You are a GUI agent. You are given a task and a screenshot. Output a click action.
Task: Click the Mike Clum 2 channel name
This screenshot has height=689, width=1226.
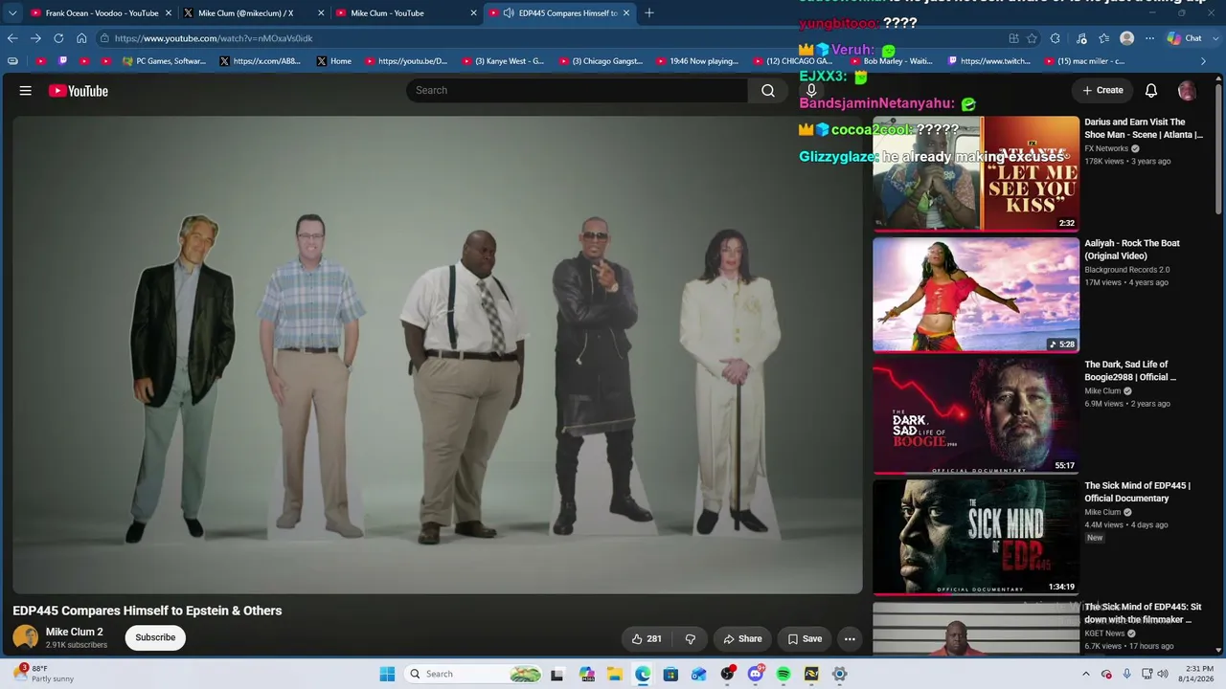click(75, 632)
